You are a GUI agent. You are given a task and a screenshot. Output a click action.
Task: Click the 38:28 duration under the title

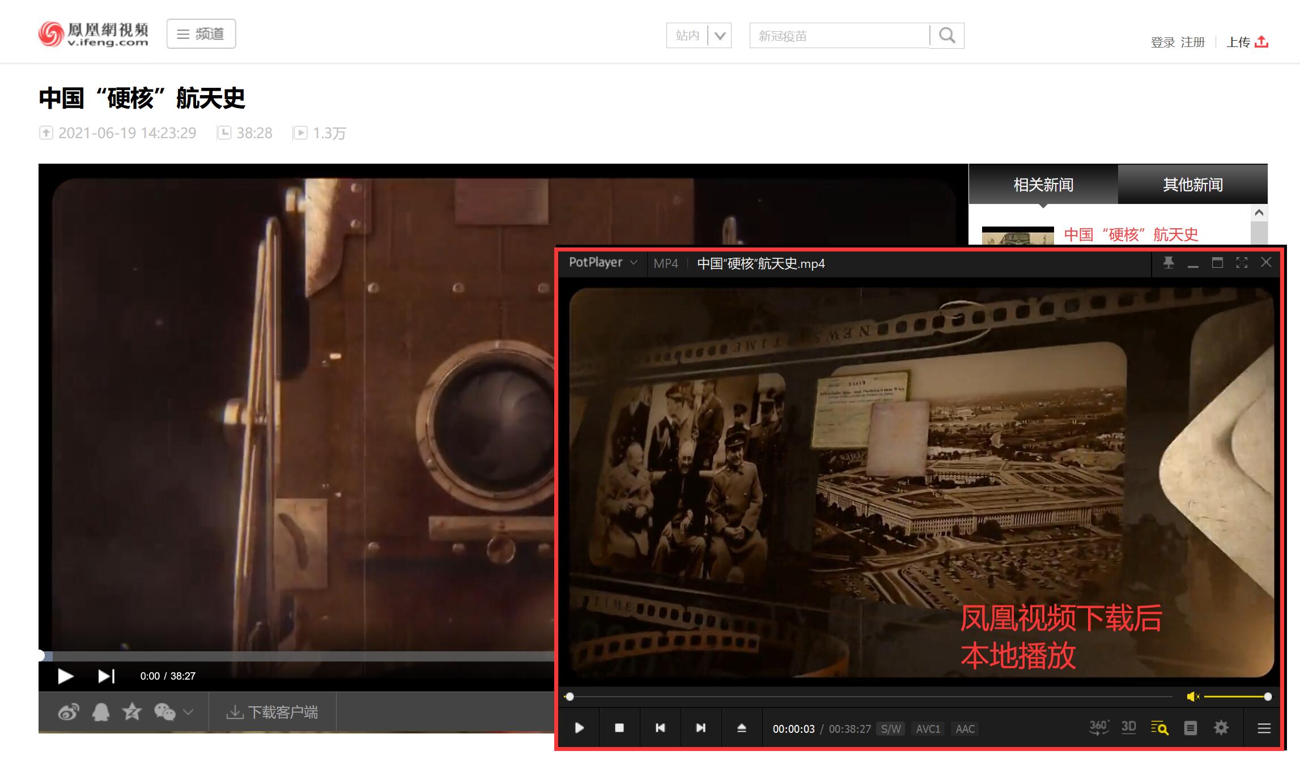coord(254,133)
